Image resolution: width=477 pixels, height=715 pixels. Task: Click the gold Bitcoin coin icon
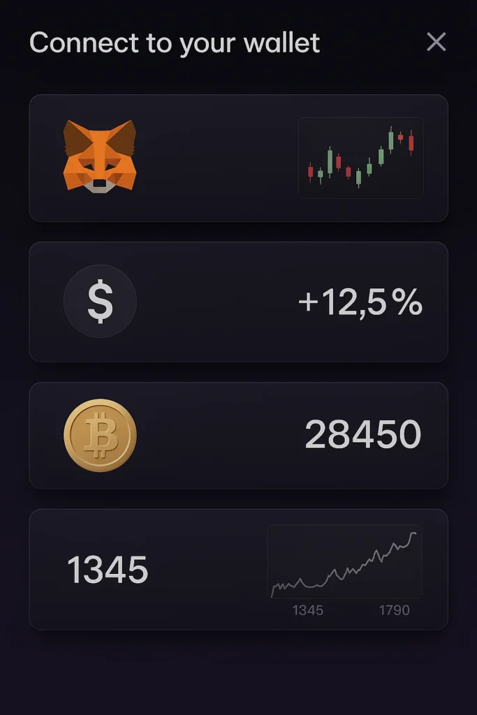pyautogui.click(x=100, y=435)
